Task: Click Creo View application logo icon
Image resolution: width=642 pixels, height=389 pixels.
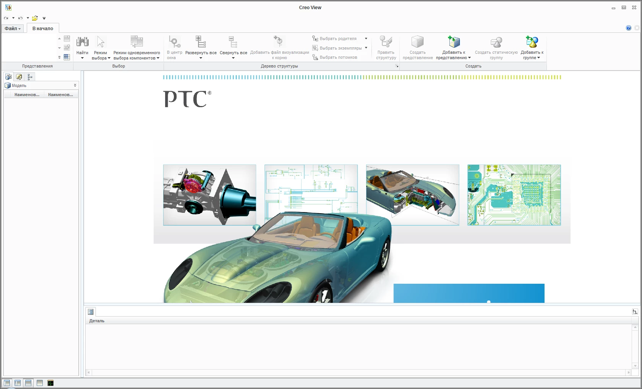Action: point(8,7)
